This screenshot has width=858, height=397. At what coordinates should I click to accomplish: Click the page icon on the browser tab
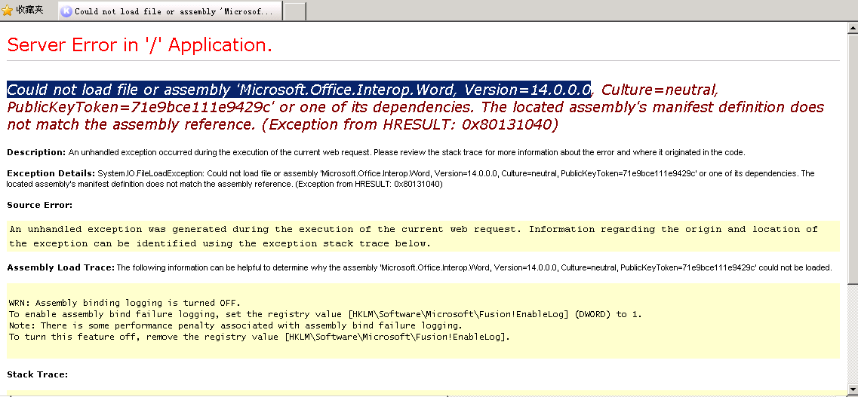coord(66,11)
